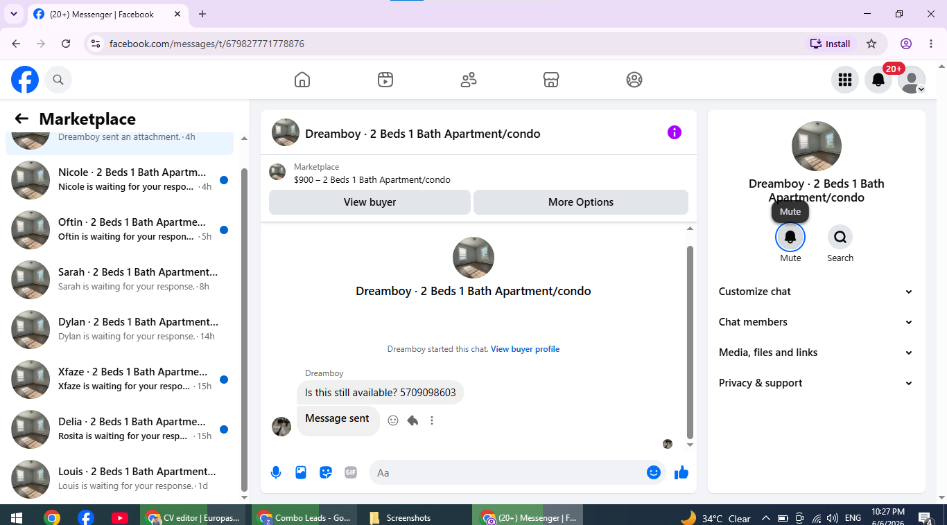947x525 pixels.
Task: Send a thumbs-up like
Action: point(681,472)
